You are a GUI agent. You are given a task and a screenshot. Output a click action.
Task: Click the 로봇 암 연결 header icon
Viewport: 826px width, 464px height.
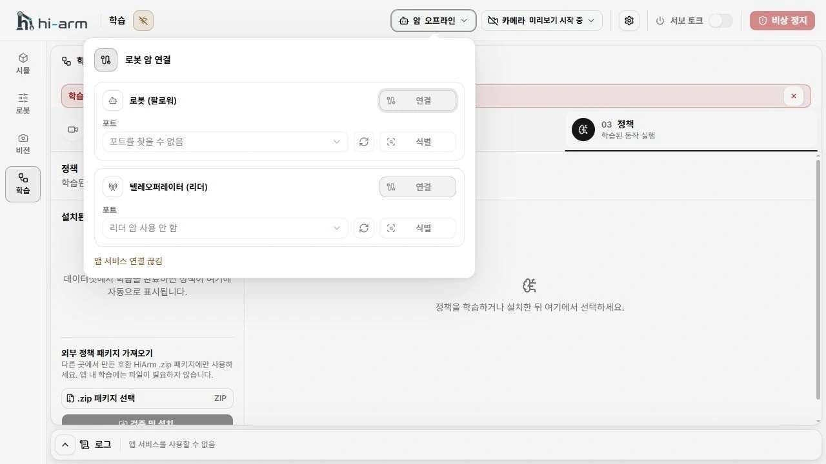tap(106, 60)
